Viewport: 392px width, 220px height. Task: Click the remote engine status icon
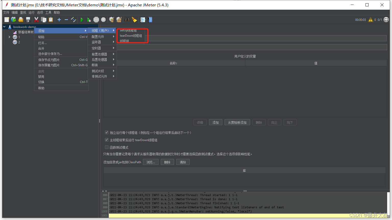(x=386, y=20)
